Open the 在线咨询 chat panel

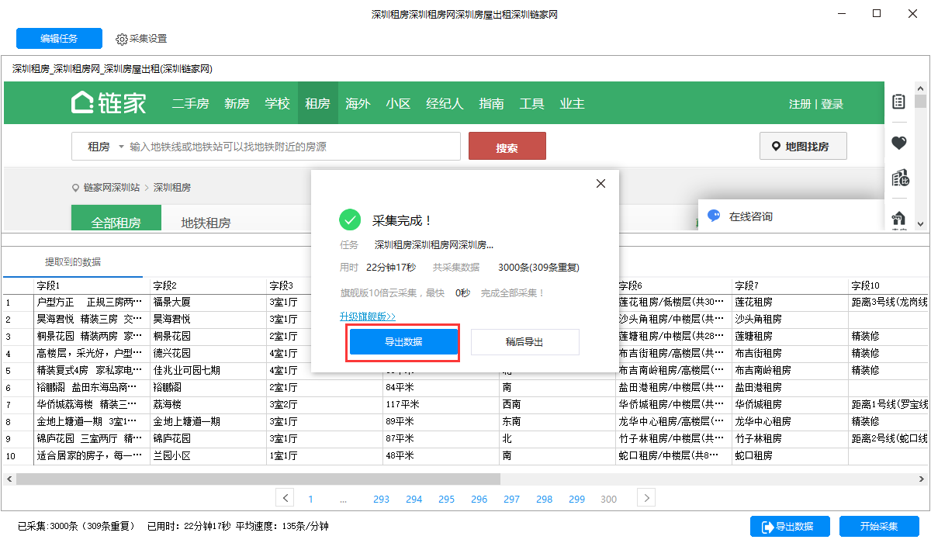pos(790,215)
